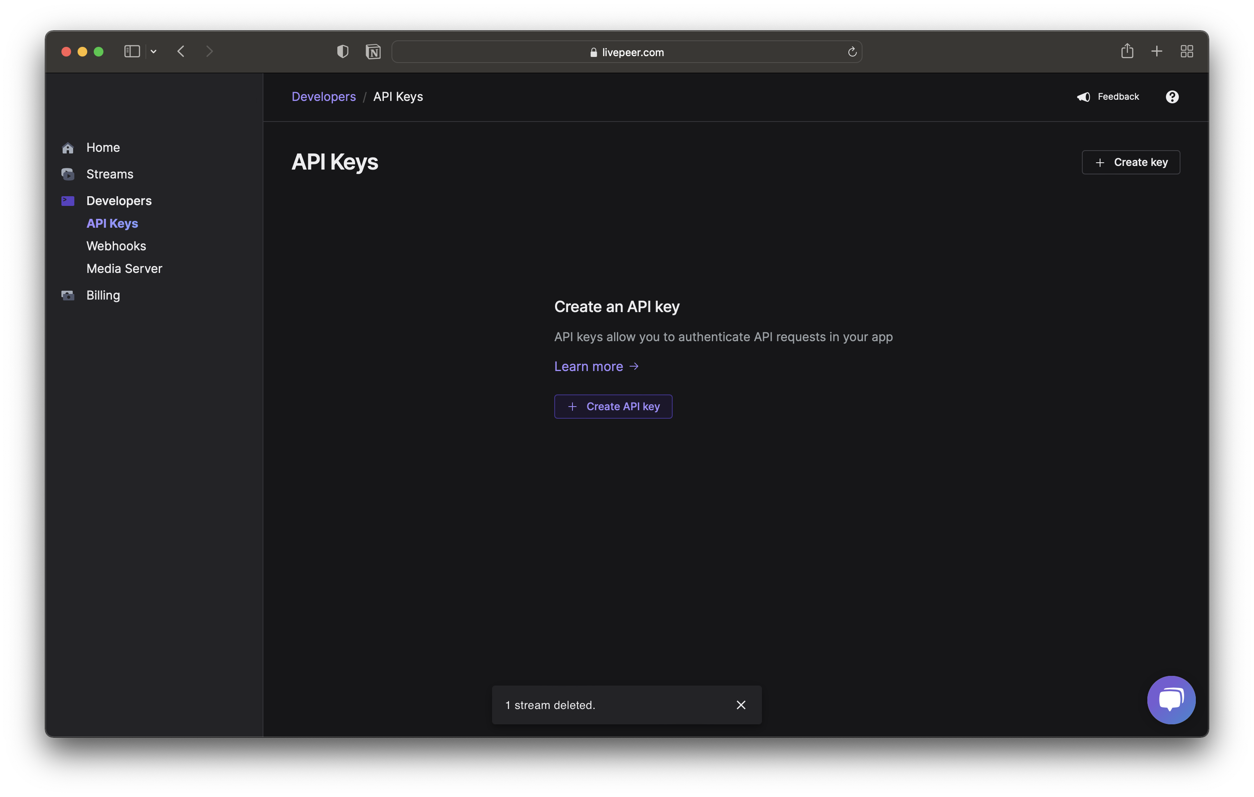Screen dimensions: 1254x797
Task: Click the Create key button
Action: coord(1131,161)
